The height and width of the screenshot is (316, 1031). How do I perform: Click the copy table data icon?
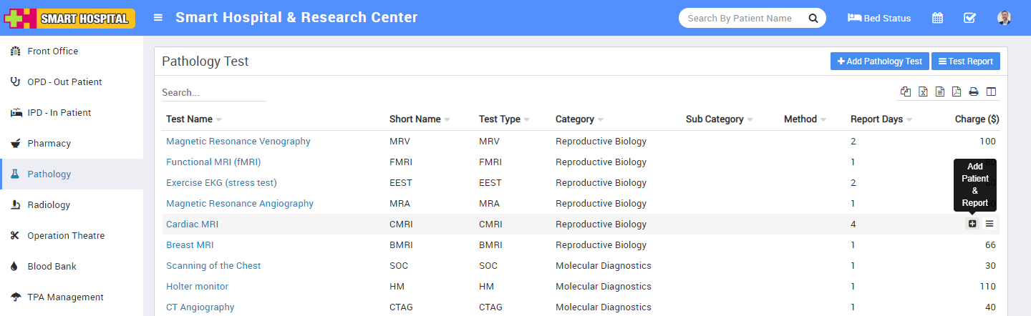906,92
